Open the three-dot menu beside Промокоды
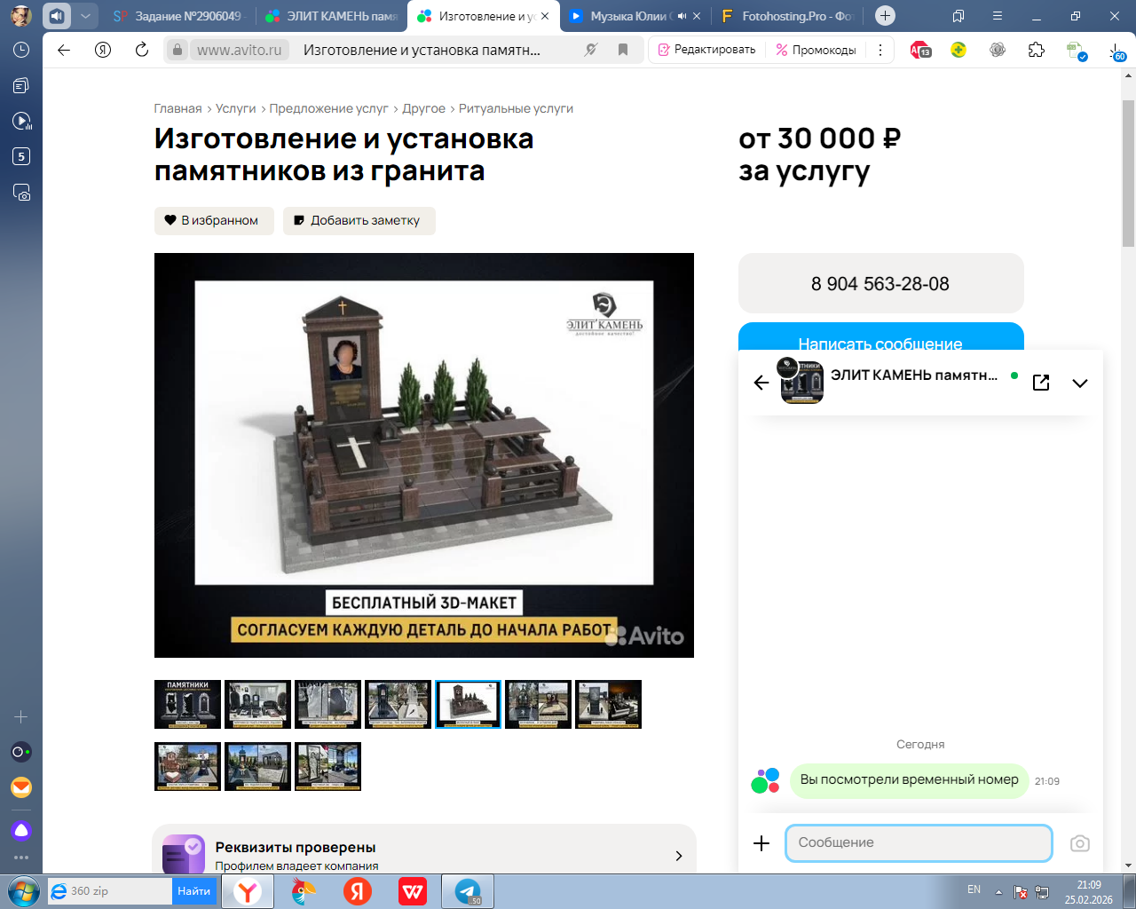The image size is (1136, 909). 880,51
